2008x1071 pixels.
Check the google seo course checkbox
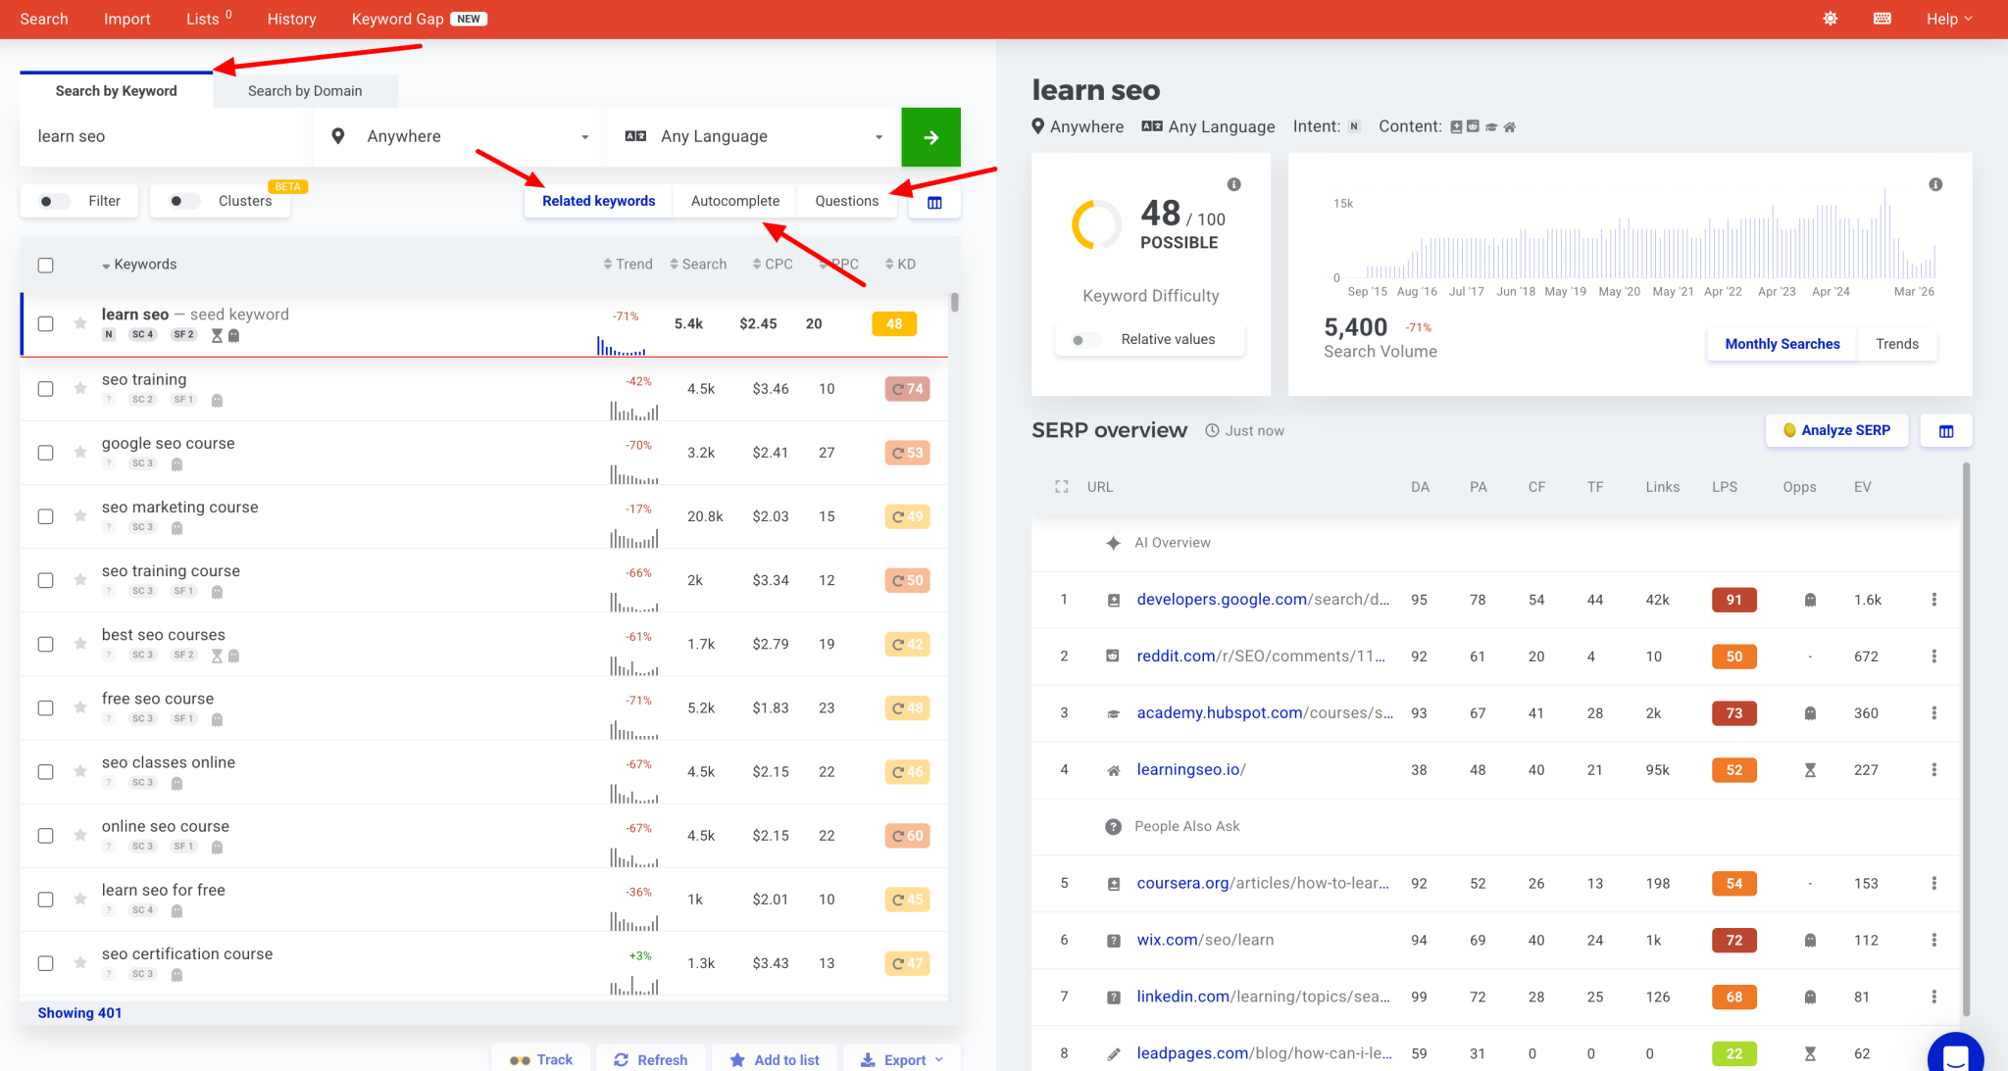tap(45, 453)
